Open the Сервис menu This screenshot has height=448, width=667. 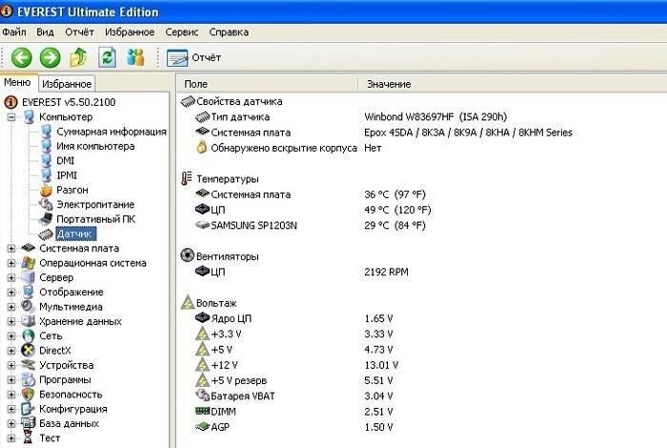click(181, 31)
